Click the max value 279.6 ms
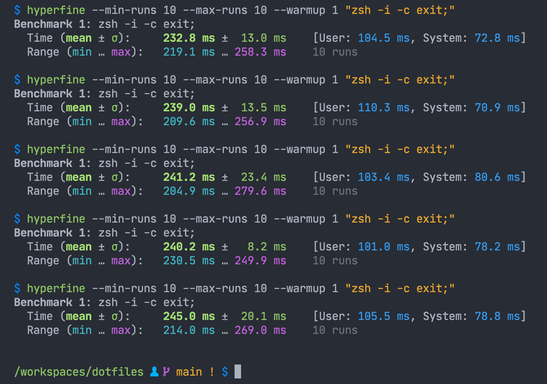Screen dimensions: 547x384 (x=261, y=191)
